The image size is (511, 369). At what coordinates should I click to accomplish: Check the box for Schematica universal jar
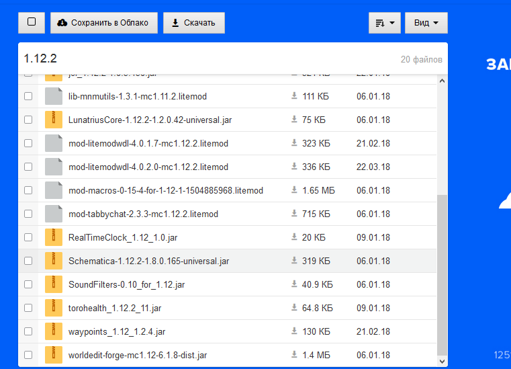click(x=28, y=261)
